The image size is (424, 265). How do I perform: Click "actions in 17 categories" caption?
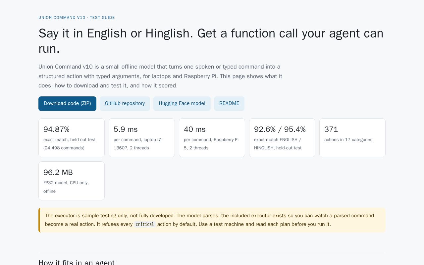pos(348,140)
